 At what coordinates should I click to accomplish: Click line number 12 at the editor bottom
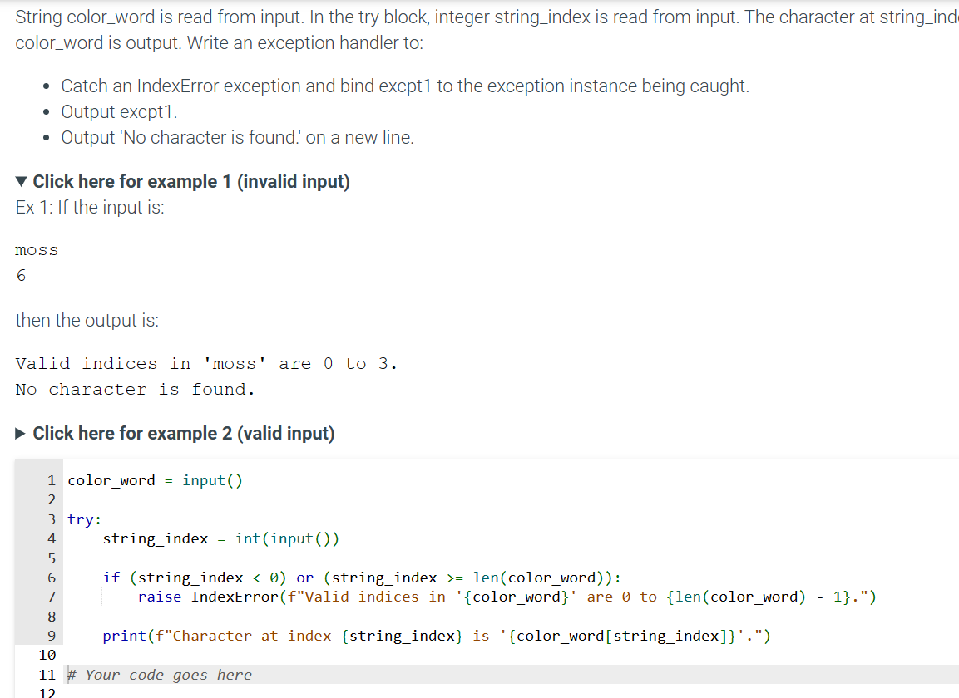pyautogui.click(x=47, y=691)
